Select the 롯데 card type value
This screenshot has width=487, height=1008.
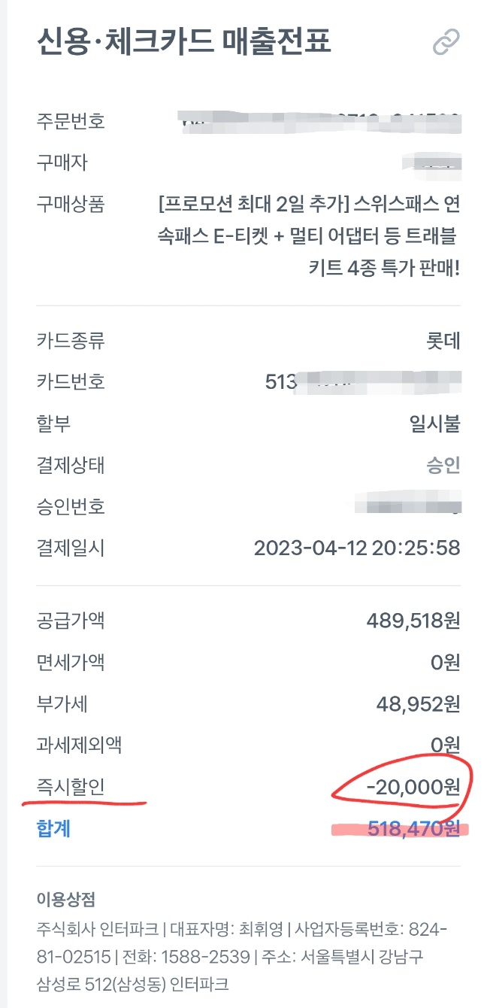click(443, 341)
